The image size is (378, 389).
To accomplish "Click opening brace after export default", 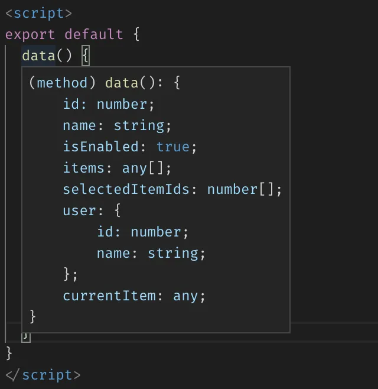I will [x=136, y=34].
